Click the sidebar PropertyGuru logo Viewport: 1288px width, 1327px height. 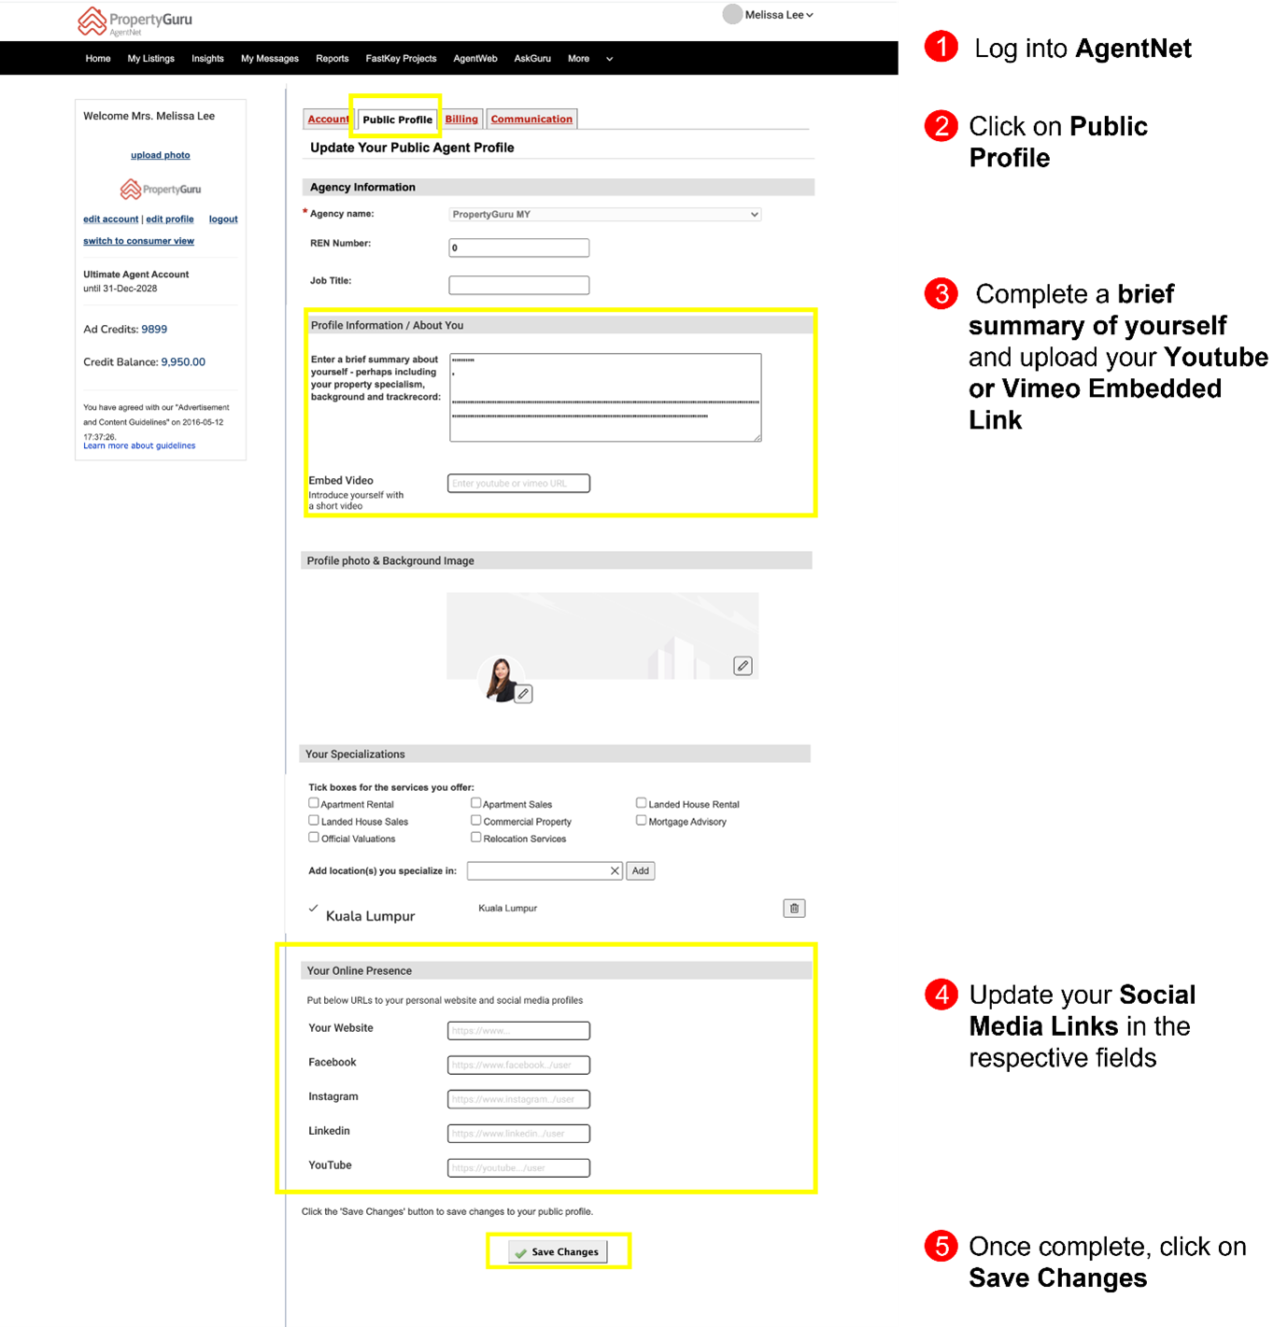(161, 190)
